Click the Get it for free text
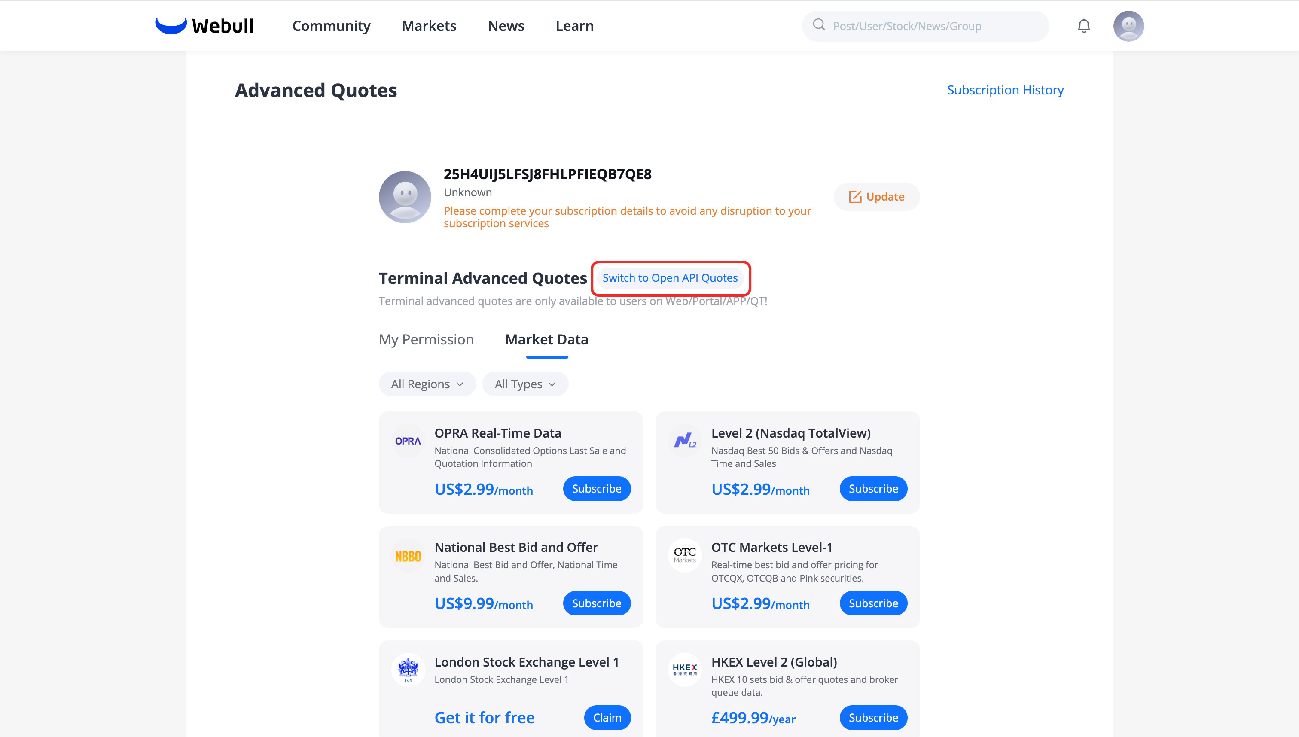Screen dimensions: 1299x737 click(x=485, y=718)
